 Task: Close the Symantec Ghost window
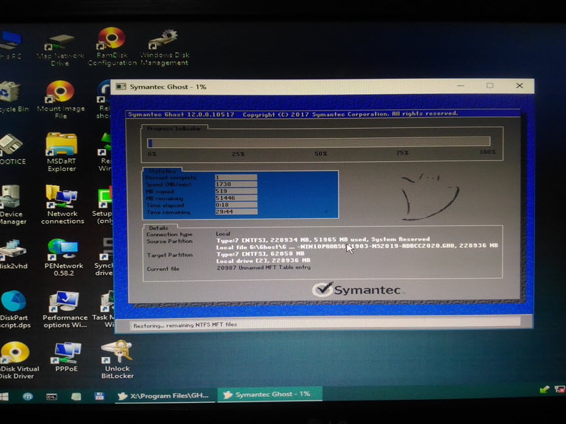[x=519, y=85]
